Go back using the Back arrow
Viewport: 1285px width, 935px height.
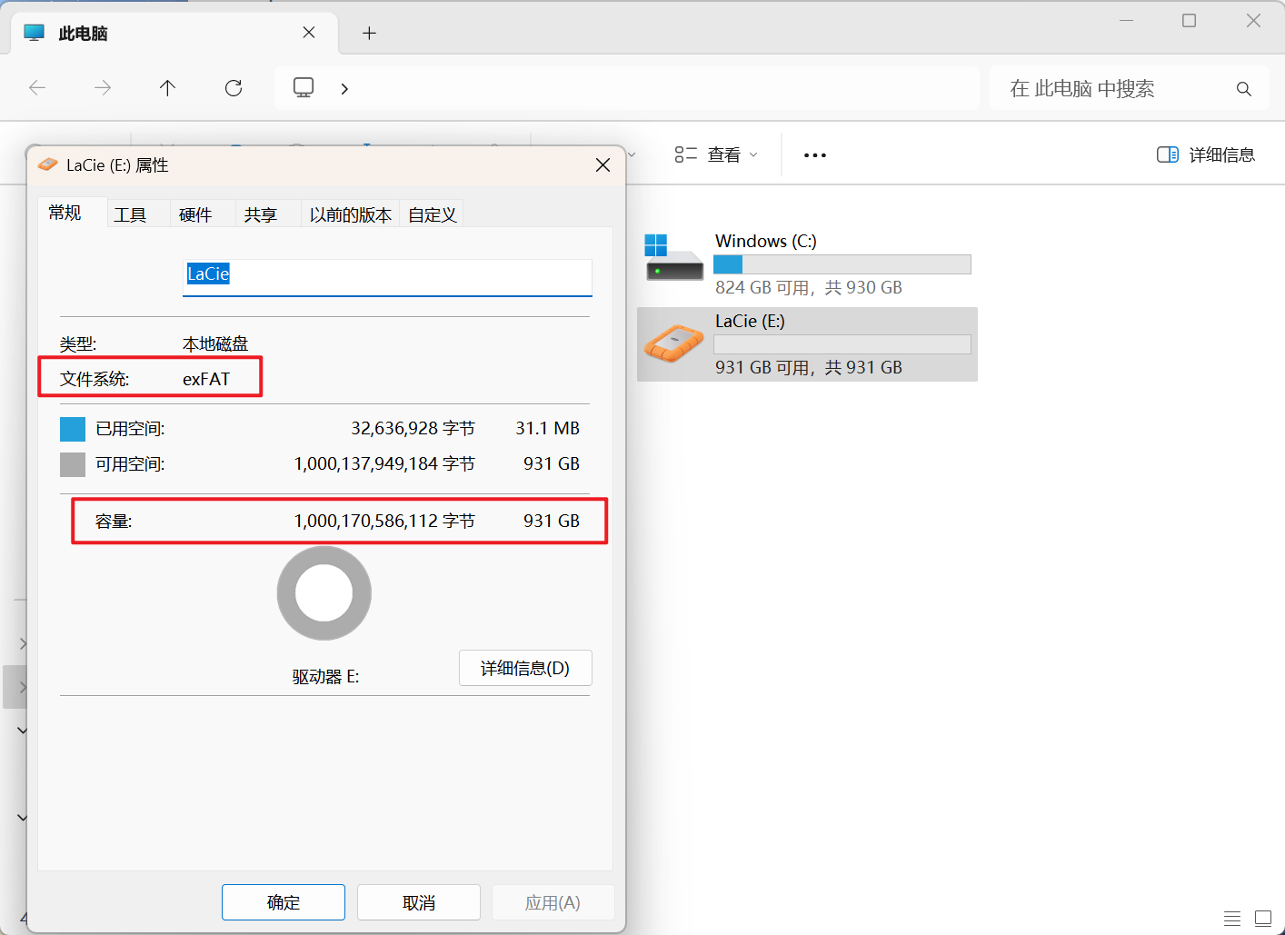(x=37, y=88)
